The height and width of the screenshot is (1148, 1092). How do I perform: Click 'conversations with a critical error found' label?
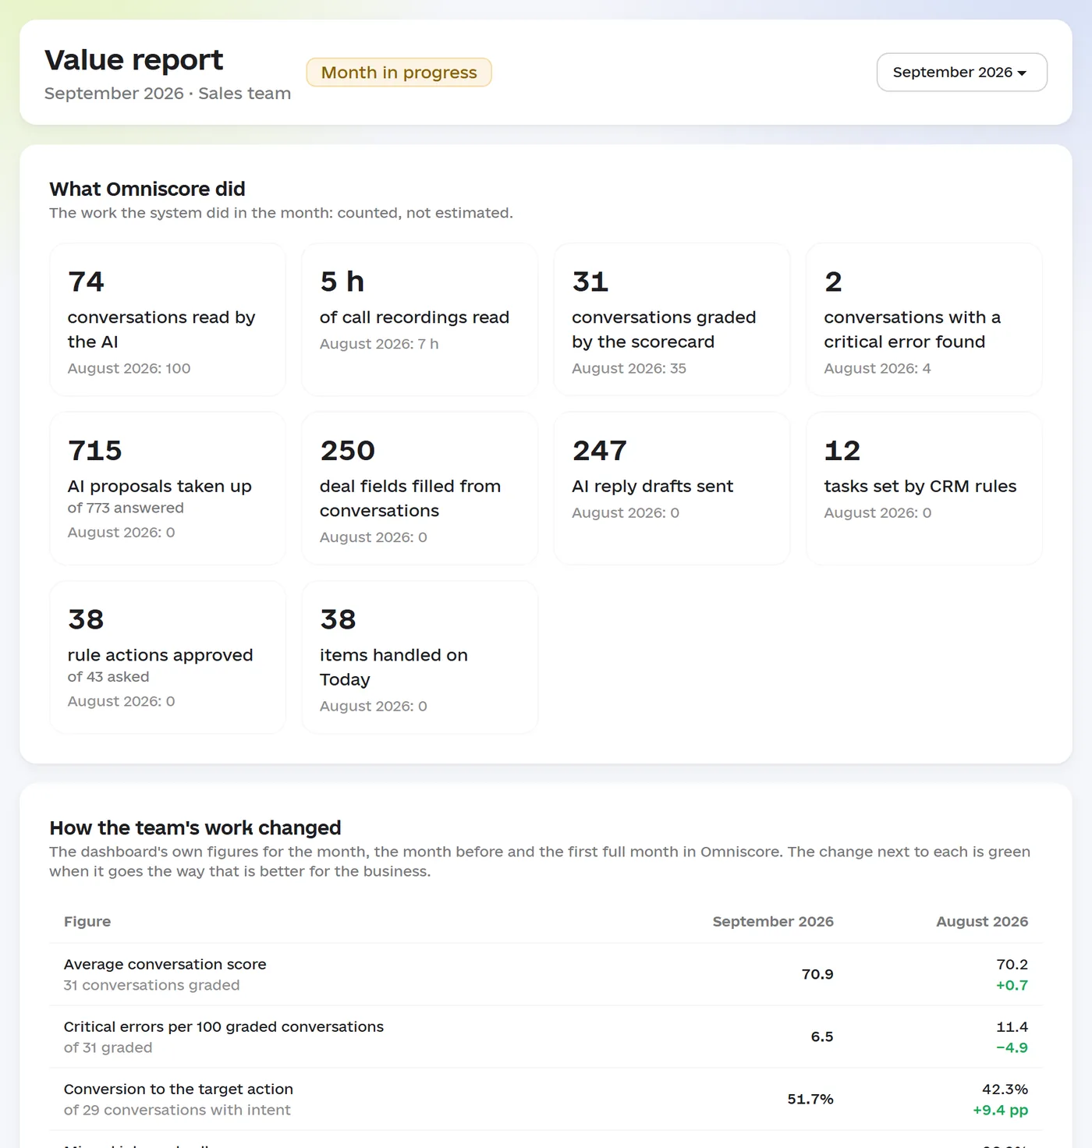pyautogui.click(x=912, y=329)
